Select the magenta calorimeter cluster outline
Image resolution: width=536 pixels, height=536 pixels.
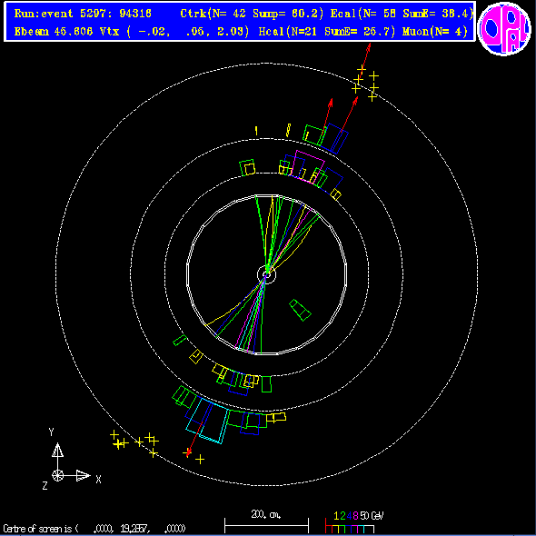tap(307, 167)
